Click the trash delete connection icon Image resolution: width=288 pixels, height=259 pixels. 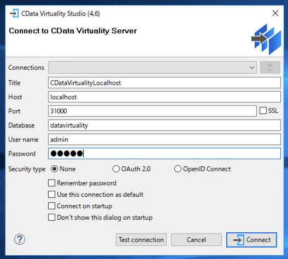(x=270, y=67)
